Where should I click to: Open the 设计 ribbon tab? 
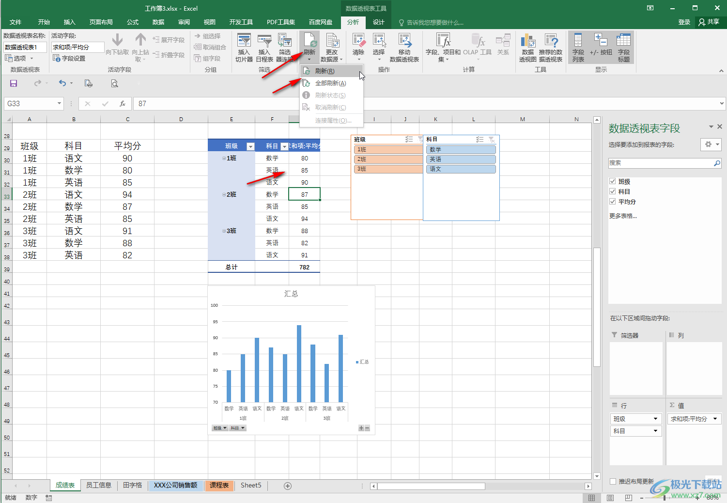[x=379, y=22]
